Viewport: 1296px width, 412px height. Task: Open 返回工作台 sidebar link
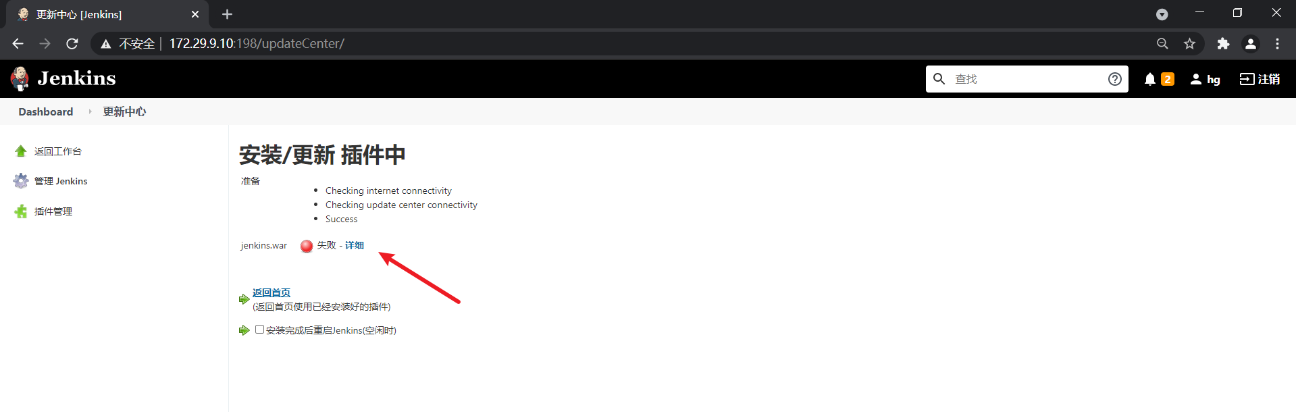point(58,151)
